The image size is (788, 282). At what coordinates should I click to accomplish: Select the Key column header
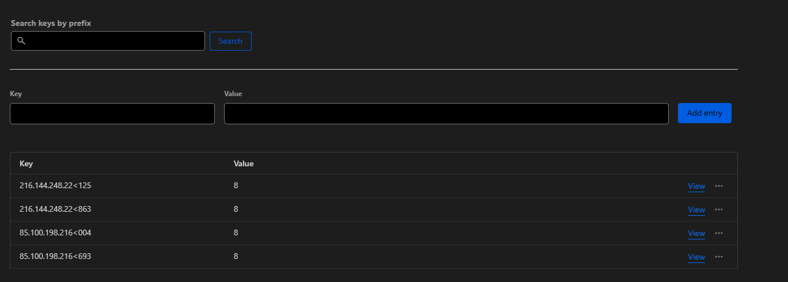pyautogui.click(x=26, y=163)
